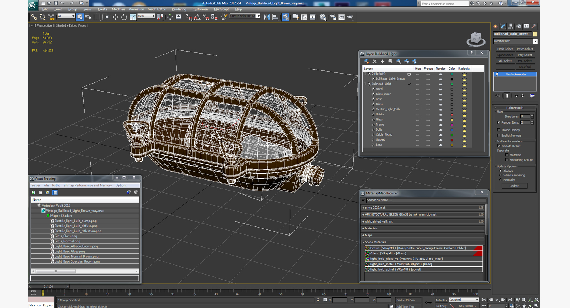Collapse Bulkhead_Light layer tree
Image resolution: width=570 pixels, height=308 pixels.
tap(365, 84)
